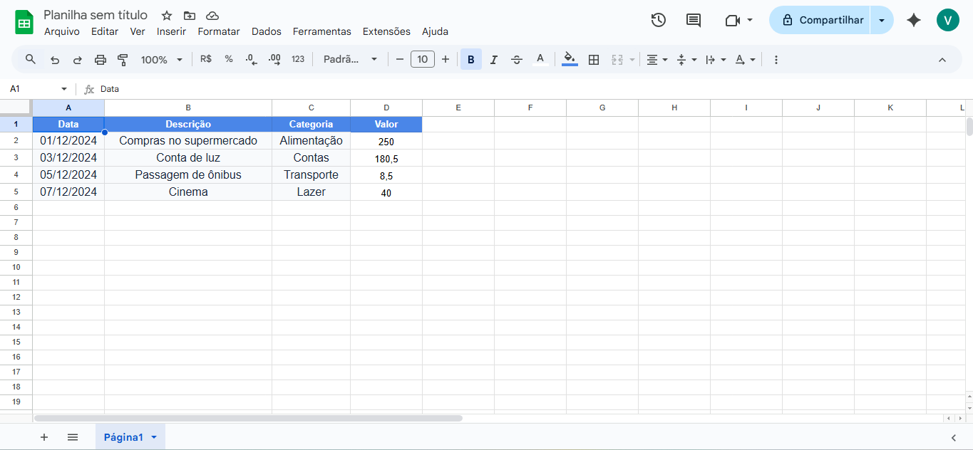
Task: Open the Formatar menu
Action: (x=219, y=31)
